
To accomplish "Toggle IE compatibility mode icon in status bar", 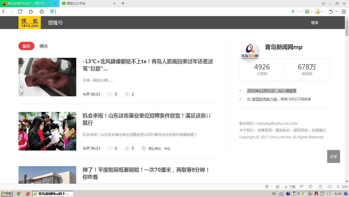I will [311, 187].
